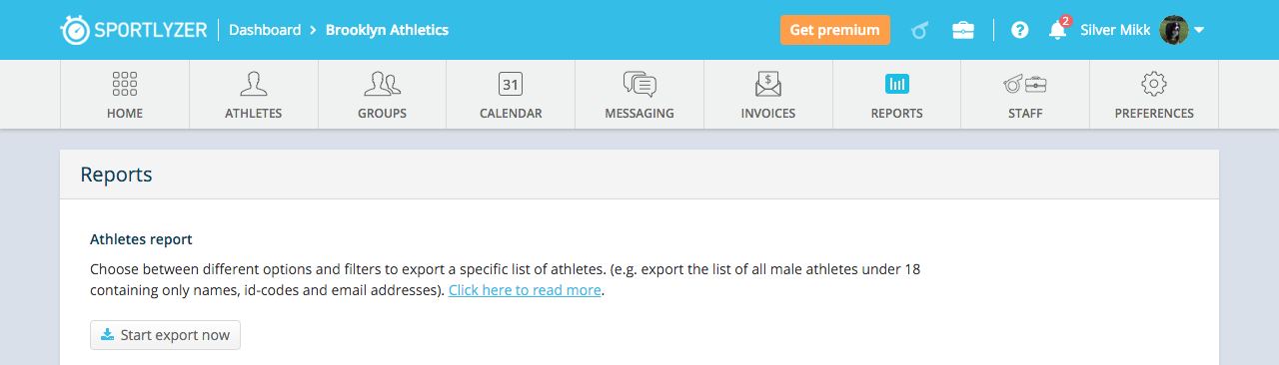
Task: Open Groups section icon
Action: pos(383,84)
